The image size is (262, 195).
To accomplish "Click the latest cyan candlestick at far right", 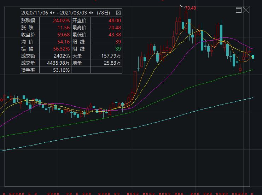I will click(x=253, y=57).
